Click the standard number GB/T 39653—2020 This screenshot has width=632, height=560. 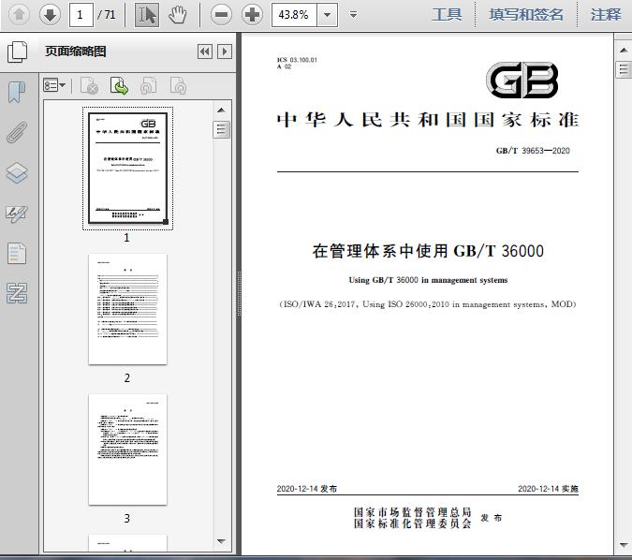pyautogui.click(x=533, y=151)
